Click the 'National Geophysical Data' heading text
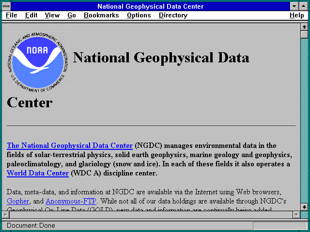310x232 pixels. [x=161, y=58]
